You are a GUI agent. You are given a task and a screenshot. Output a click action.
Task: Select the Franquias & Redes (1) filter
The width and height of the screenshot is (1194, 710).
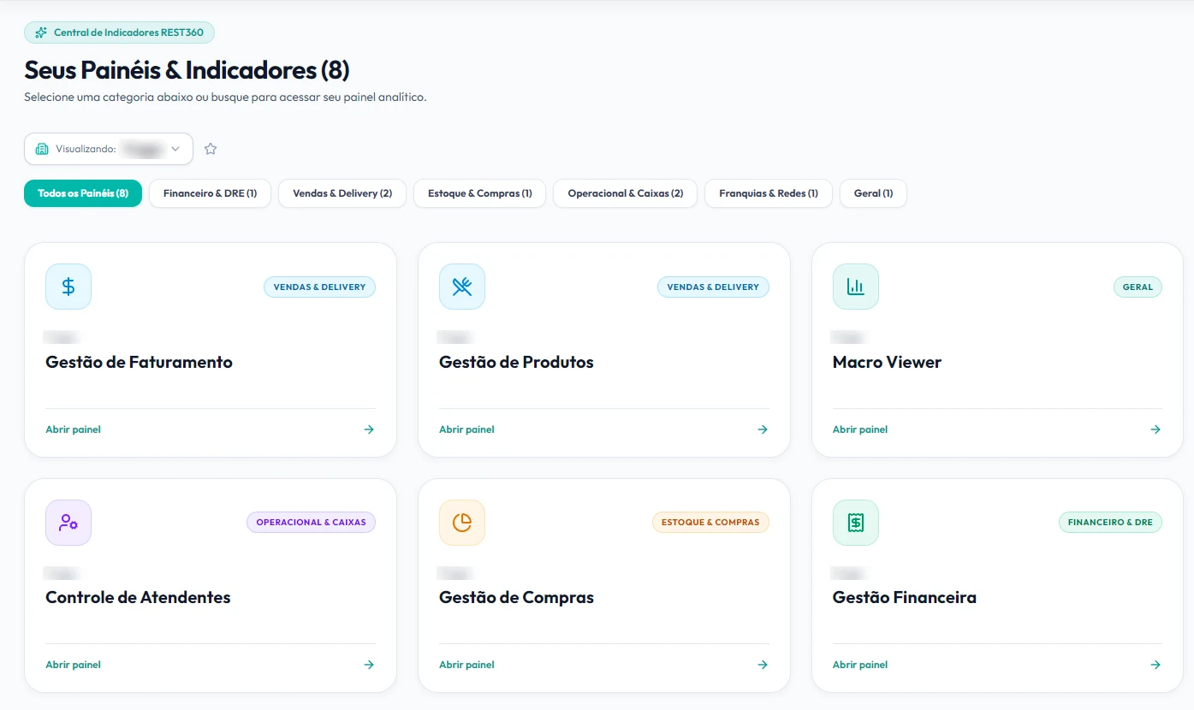(x=769, y=193)
